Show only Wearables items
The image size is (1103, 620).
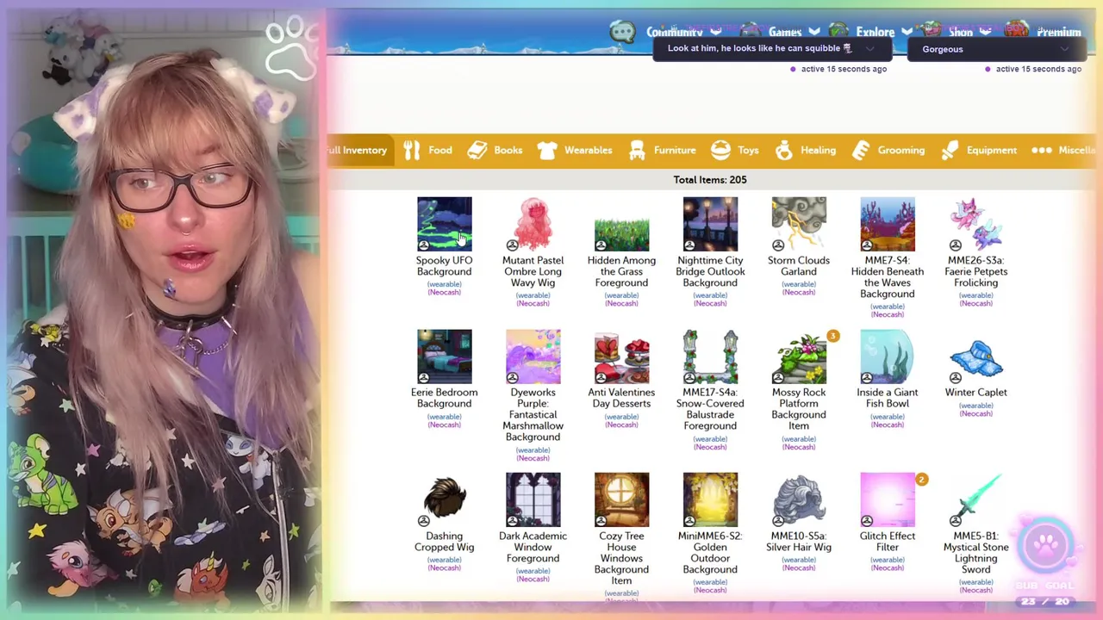574,150
